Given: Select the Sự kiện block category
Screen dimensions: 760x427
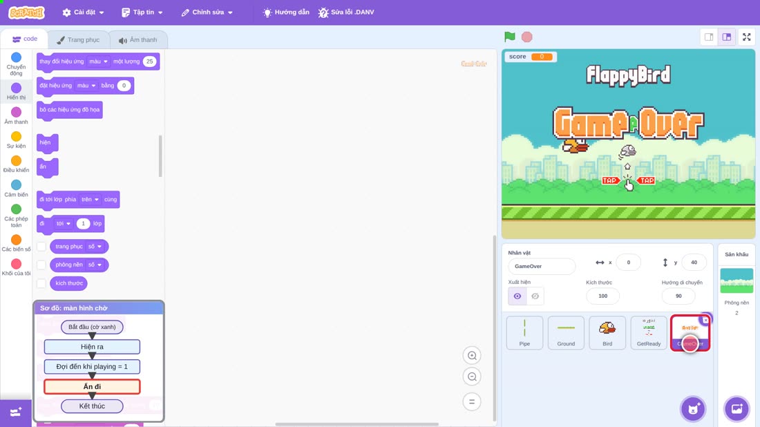Looking at the screenshot, I should [x=16, y=140].
